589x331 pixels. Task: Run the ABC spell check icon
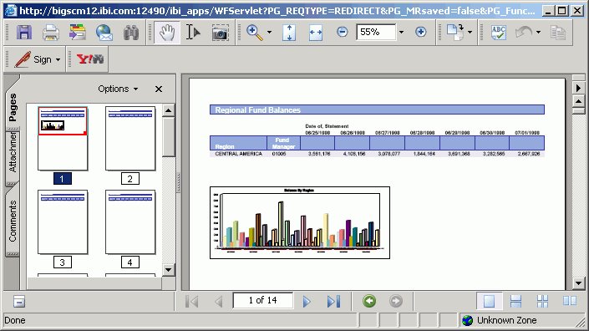pyautogui.click(x=499, y=33)
